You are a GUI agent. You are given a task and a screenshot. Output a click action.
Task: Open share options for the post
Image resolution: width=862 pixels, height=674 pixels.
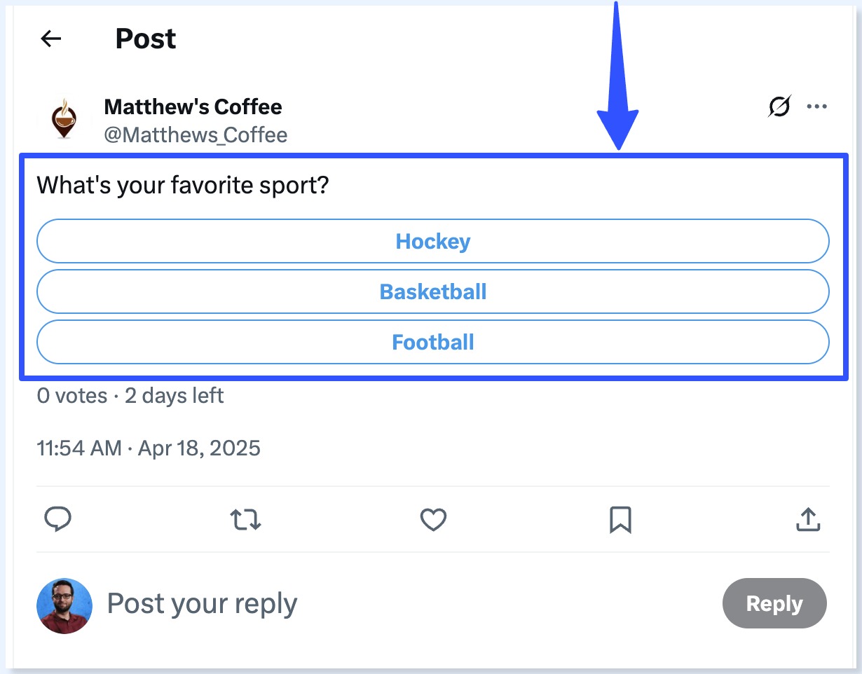point(808,519)
